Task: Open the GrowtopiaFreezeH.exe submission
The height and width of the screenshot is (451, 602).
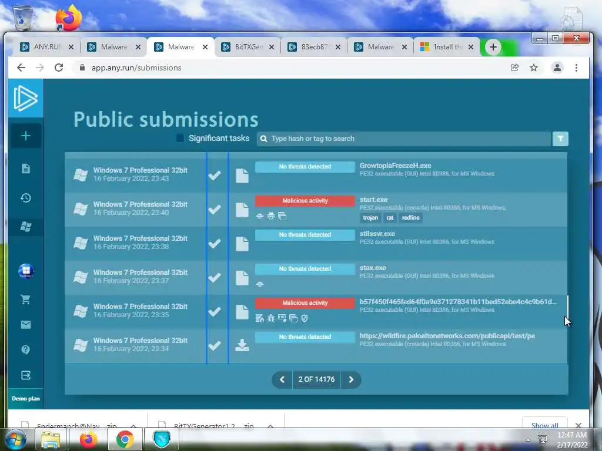Action: tap(395, 165)
